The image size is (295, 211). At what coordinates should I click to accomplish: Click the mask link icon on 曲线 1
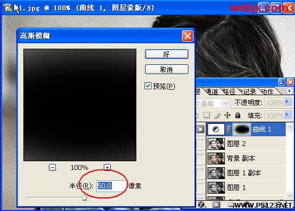[229, 129]
